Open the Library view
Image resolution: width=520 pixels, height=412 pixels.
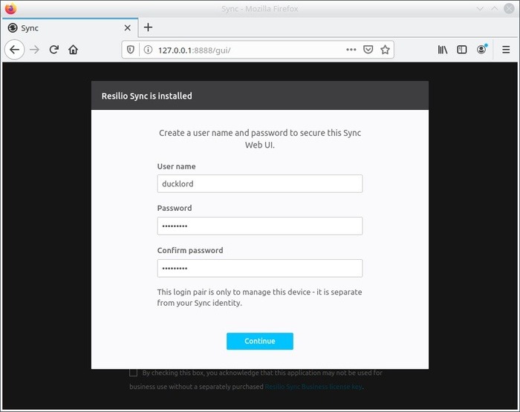pyautogui.click(x=443, y=50)
